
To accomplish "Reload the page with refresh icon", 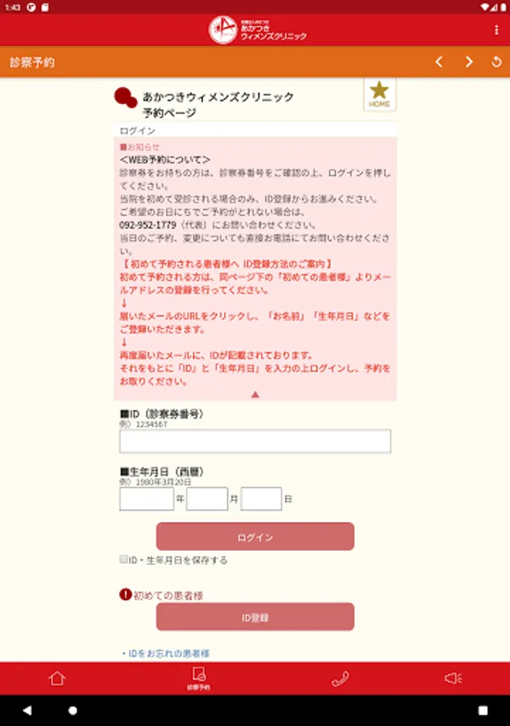I will tap(496, 61).
